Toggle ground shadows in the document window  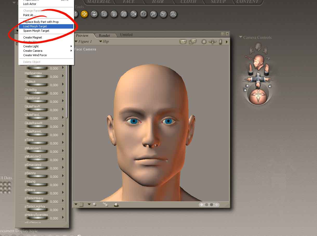[116, 205]
